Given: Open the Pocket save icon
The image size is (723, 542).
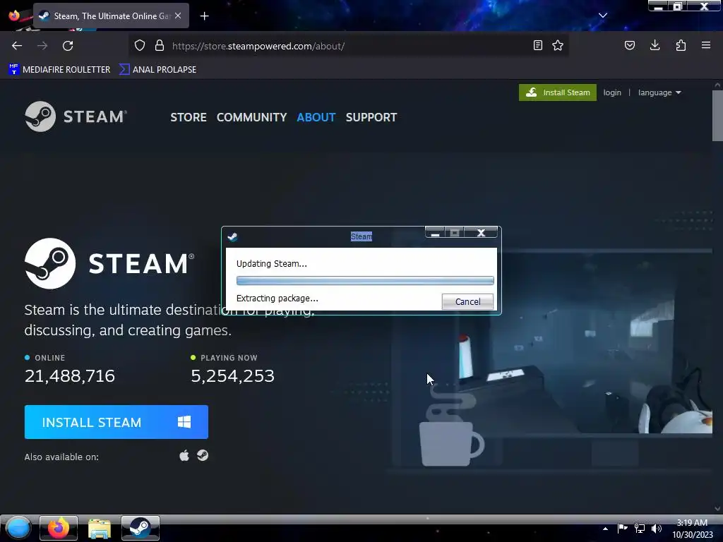Looking at the screenshot, I should pyautogui.click(x=630, y=45).
